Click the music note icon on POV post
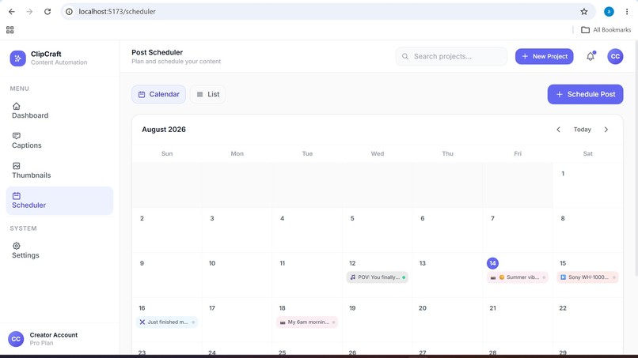638x358 pixels. tap(353, 277)
